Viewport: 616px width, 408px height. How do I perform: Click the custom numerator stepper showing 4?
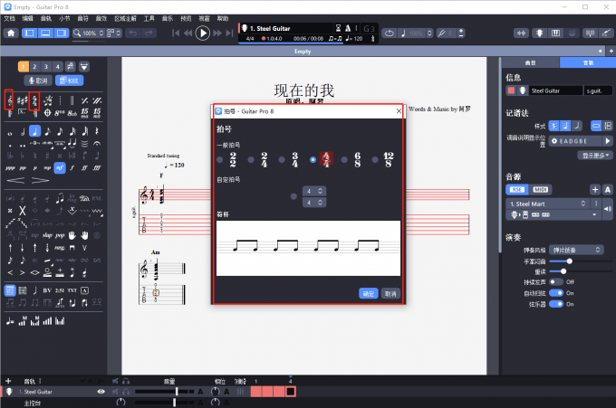[x=314, y=191]
